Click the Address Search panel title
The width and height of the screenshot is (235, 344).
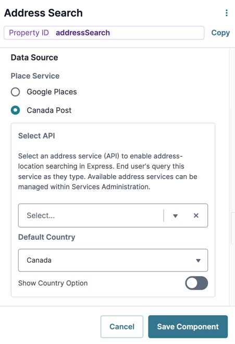[x=43, y=13]
